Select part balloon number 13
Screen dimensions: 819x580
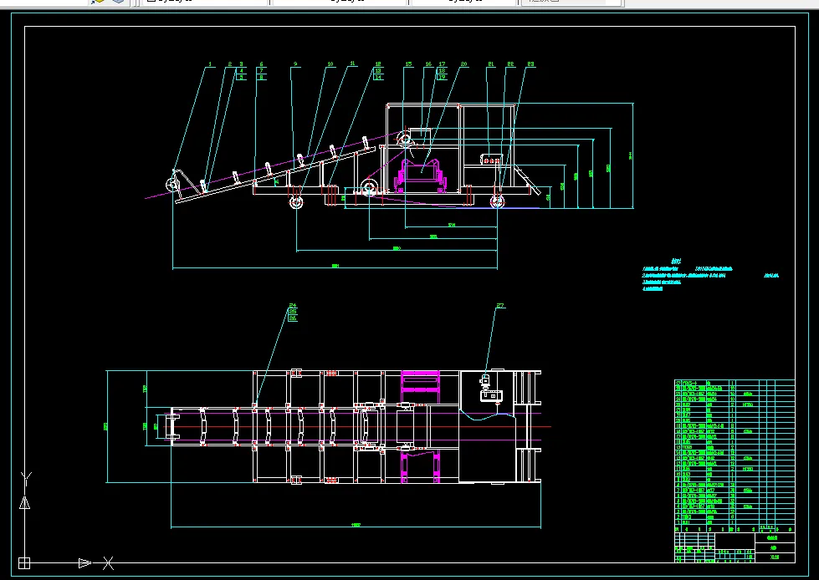378,71
